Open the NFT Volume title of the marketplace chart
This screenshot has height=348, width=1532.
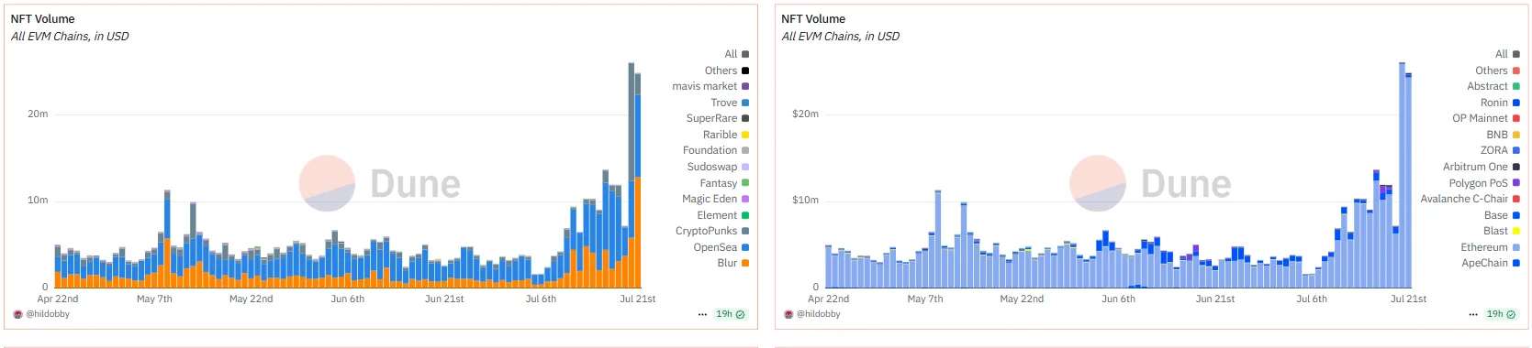(x=42, y=18)
